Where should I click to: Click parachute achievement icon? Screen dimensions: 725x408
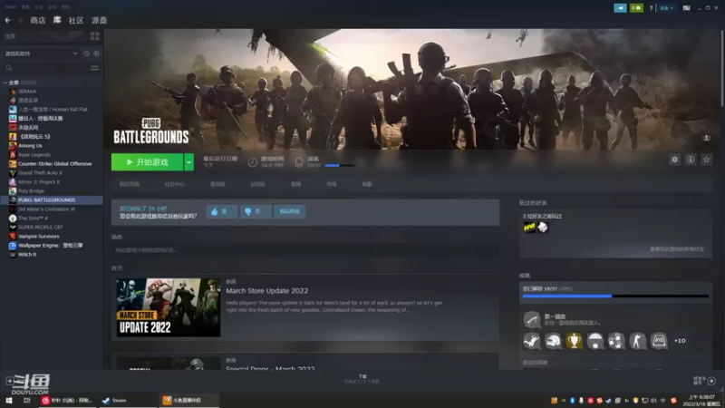click(595, 341)
